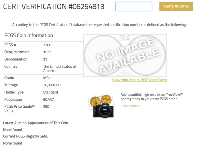Click the holder type value Standard
Image resolution: width=198 pixels, height=148 pixels.
point(50,92)
